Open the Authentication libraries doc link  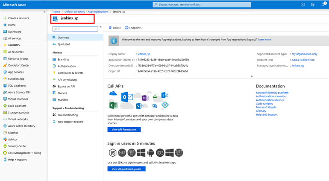tap(270, 100)
